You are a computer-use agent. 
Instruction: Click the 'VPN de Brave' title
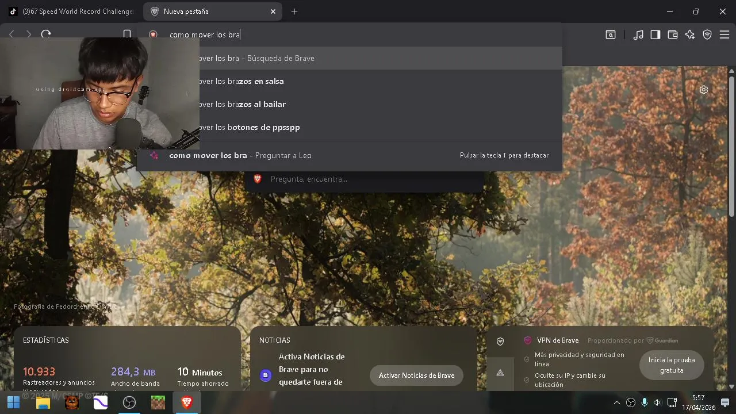click(558, 340)
